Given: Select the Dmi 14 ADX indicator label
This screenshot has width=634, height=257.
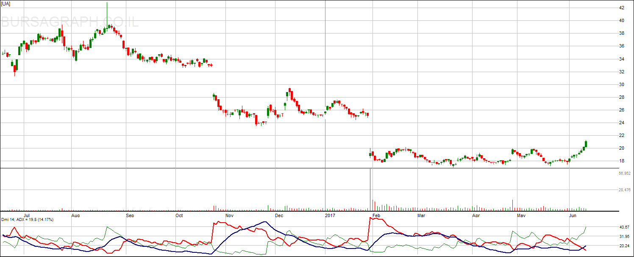Looking at the screenshot, I should click(27, 219).
